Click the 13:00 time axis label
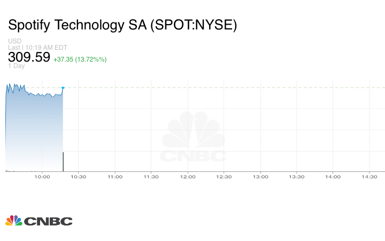Image resolution: width=385 pixels, height=241 pixels. pyautogui.click(x=260, y=176)
